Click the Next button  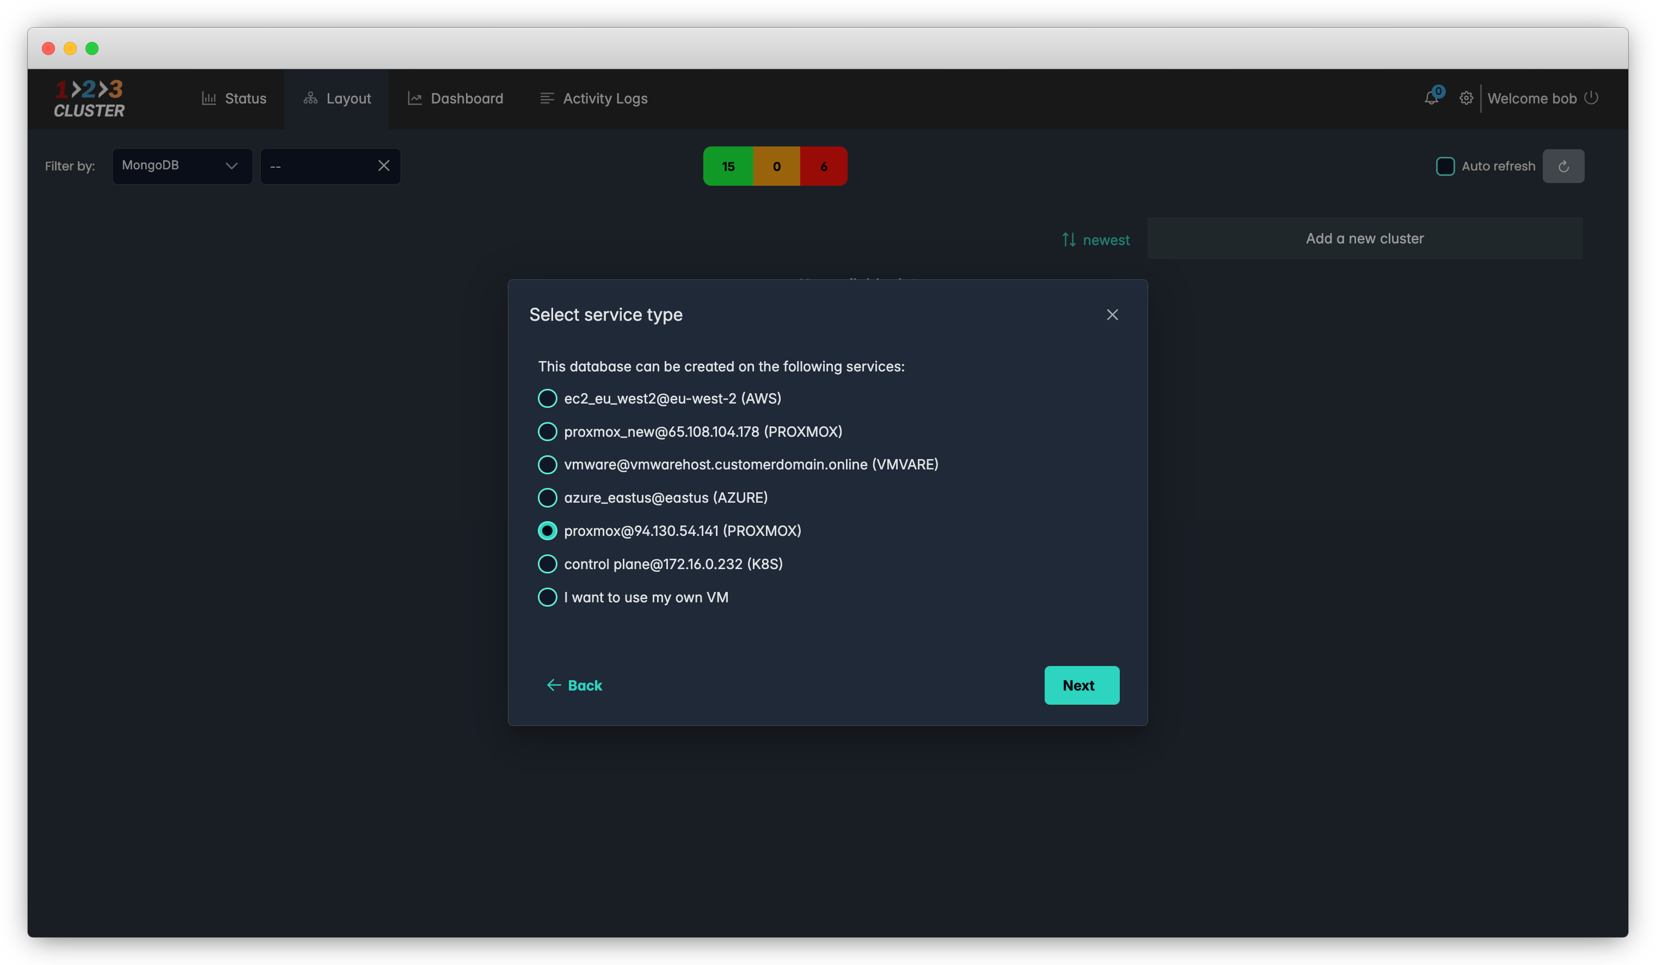point(1081,685)
